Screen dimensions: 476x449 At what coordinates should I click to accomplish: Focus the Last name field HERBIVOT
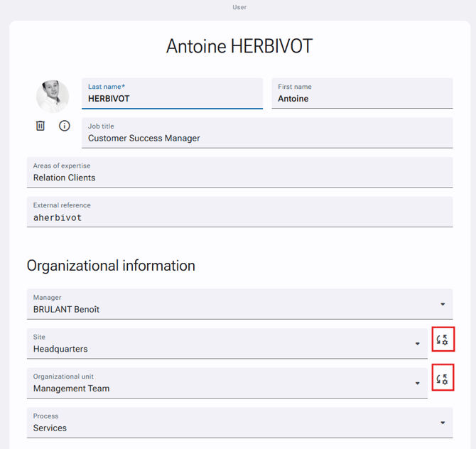pyautogui.click(x=172, y=94)
